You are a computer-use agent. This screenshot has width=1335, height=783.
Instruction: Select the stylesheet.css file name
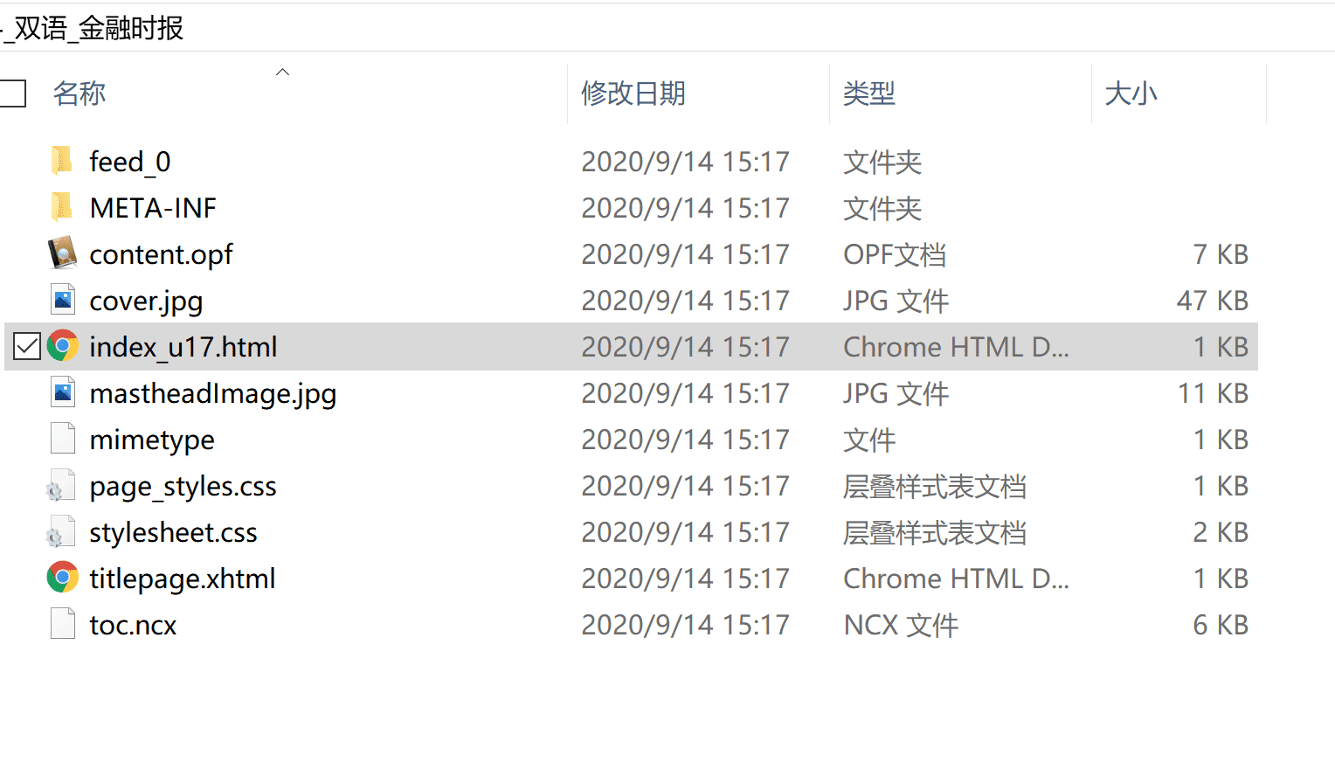click(x=173, y=532)
